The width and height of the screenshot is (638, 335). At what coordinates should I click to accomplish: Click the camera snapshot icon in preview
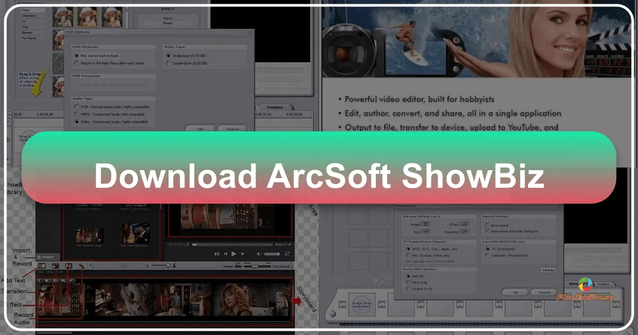[x=217, y=254]
